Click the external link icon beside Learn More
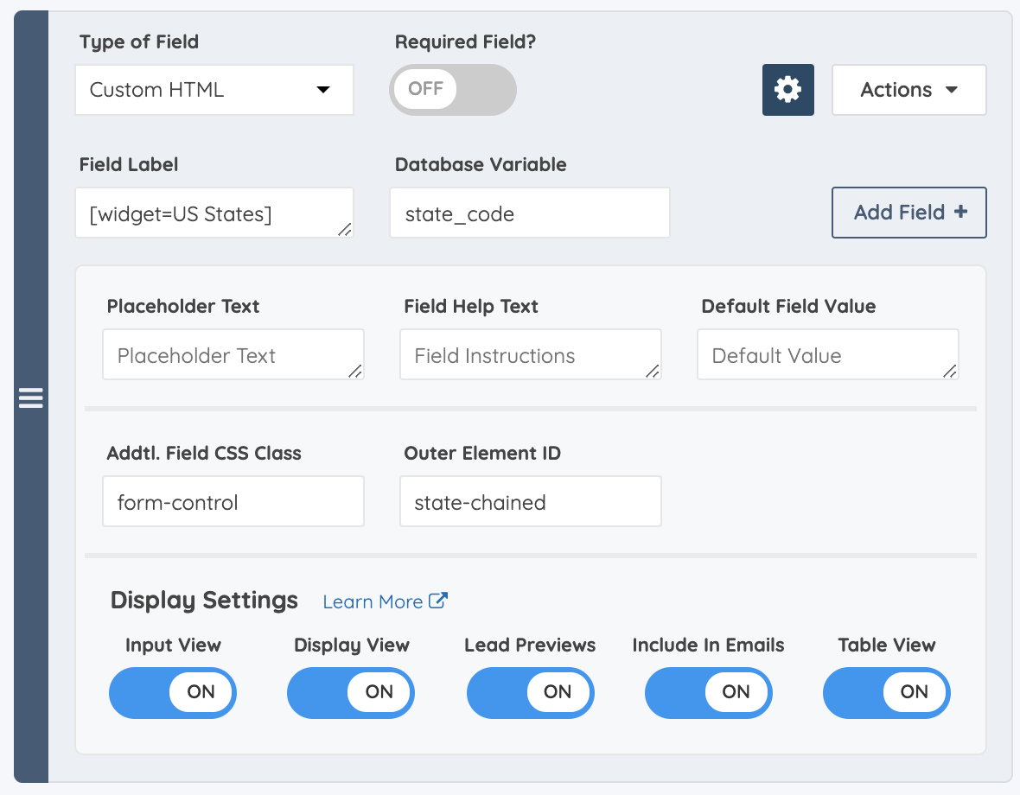The height and width of the screenshot is (795, 1020). coord(438,601)
